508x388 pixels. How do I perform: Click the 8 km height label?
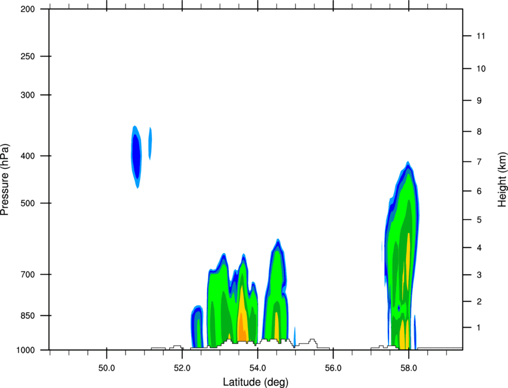point(479,132)
